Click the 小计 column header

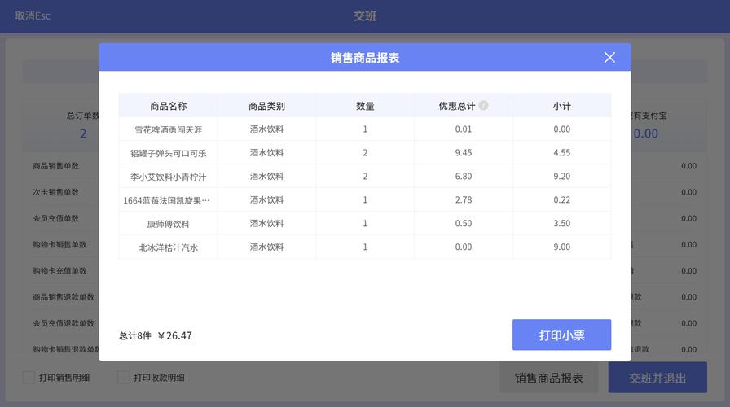pos(562,106)
